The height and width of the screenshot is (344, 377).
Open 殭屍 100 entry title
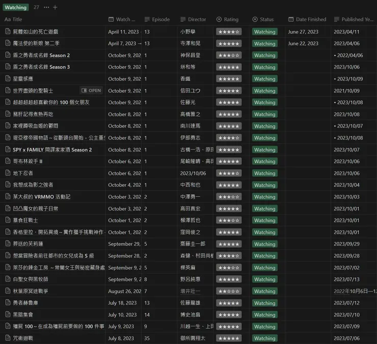[59, 326]
